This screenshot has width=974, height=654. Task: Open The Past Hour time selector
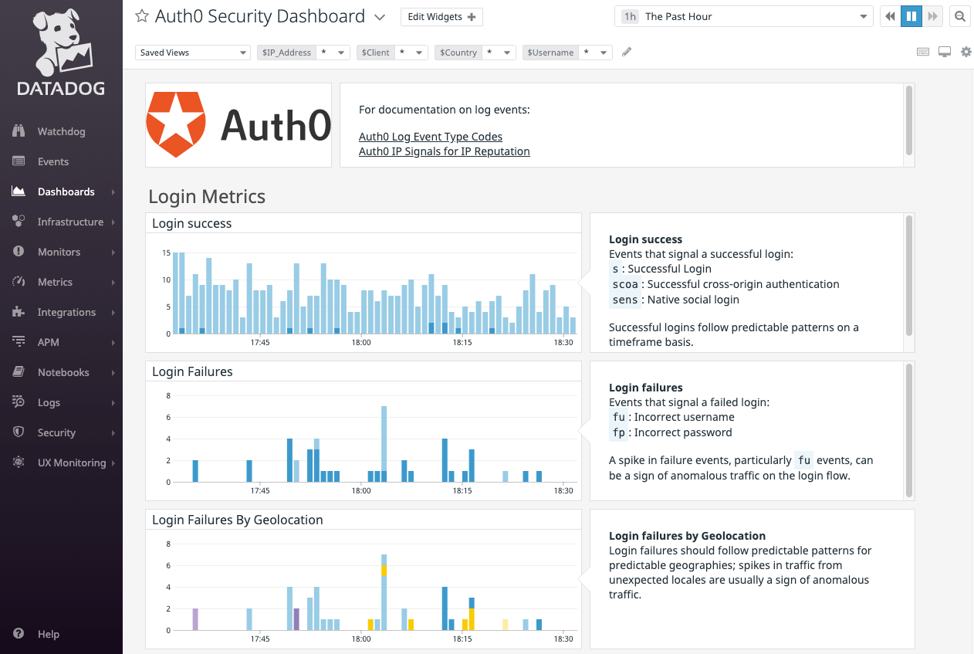coord(745,16)
